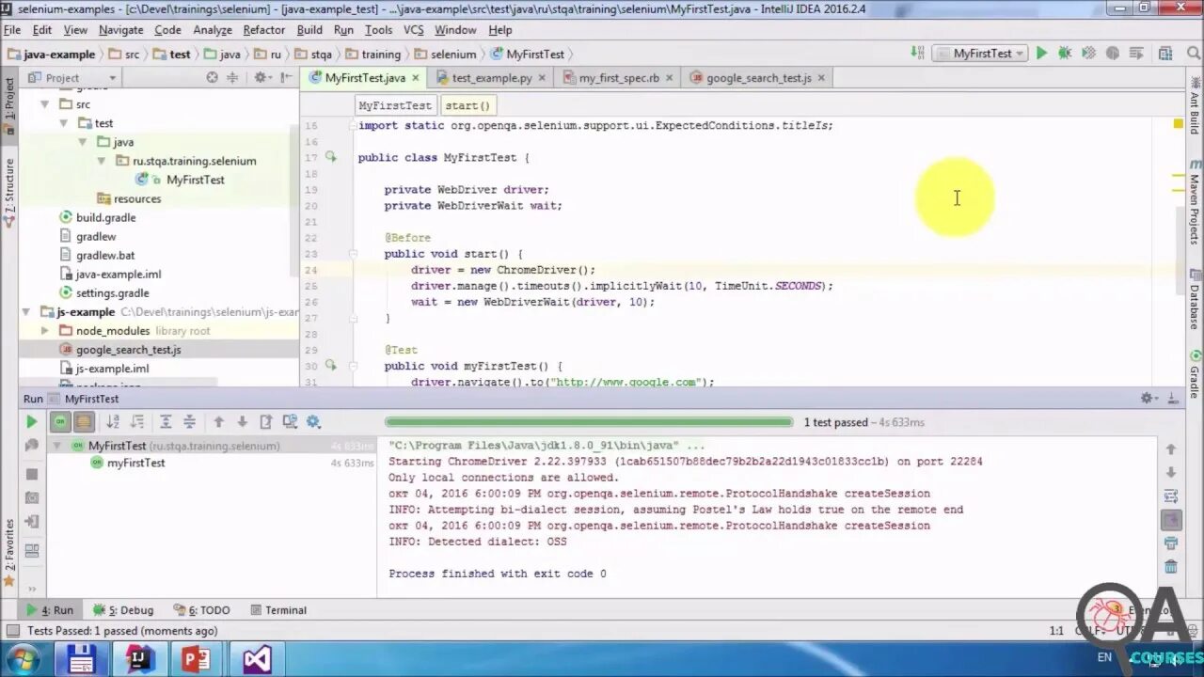The image size is (1204, 677).
Task: Expand the node_modules folder
Action: 44,331
